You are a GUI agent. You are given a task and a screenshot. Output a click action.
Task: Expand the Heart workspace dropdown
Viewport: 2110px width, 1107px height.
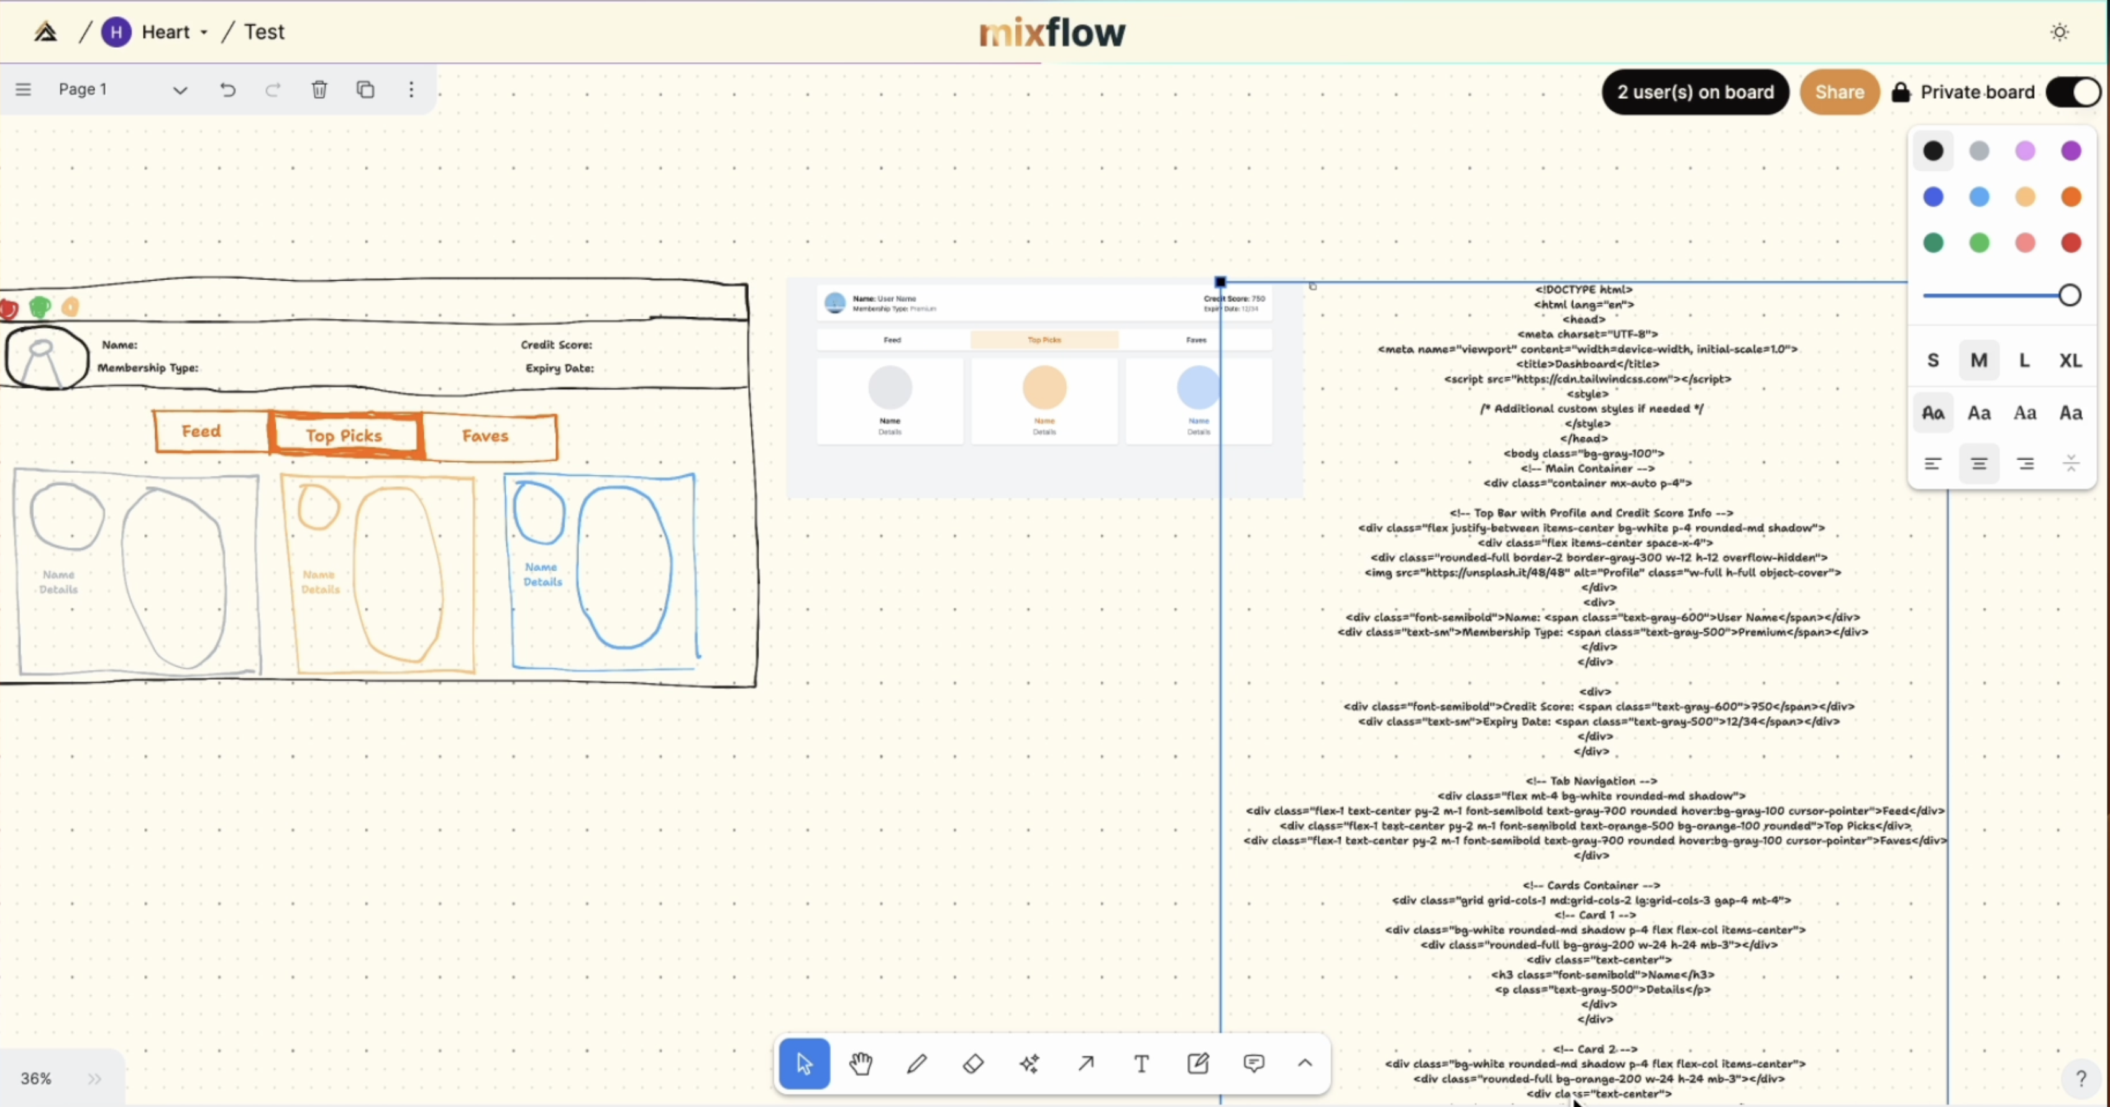coord(204,33)
